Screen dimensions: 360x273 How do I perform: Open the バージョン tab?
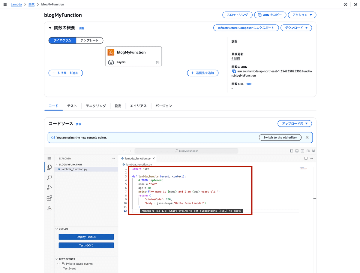pyautogui.click(x=164, y=106)
